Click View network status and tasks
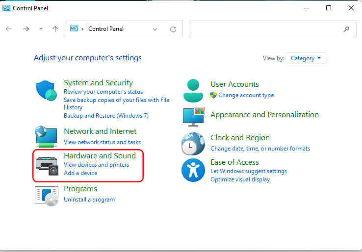 [x=102, y=142]
